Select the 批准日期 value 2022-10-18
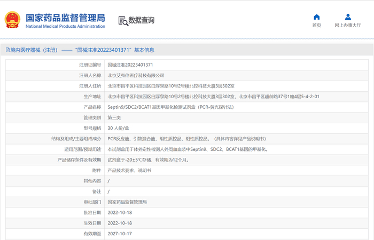The width and height of the screenshot is (374, 240). (x=120, y=213)
